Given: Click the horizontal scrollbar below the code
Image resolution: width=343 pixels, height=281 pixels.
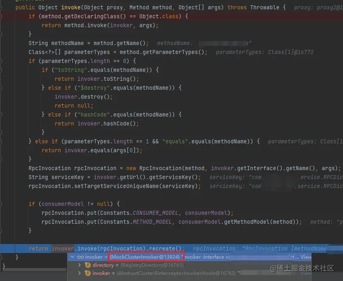Looking at the screenshot, I should 35,270.
